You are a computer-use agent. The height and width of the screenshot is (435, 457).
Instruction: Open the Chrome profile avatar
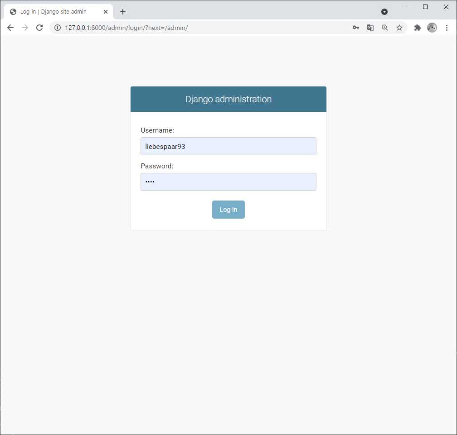point(432,28)
